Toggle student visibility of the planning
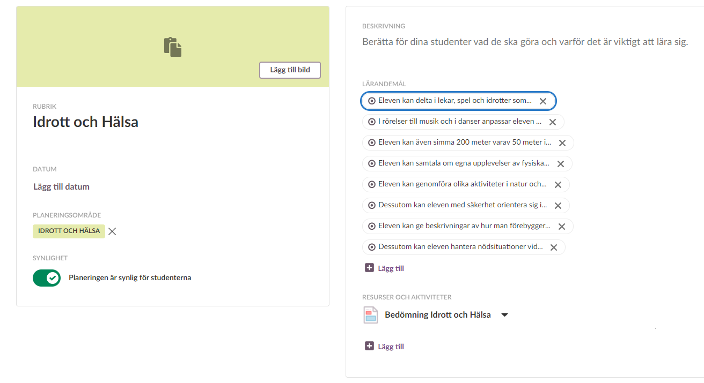704x383 pixels. point(47,278)
